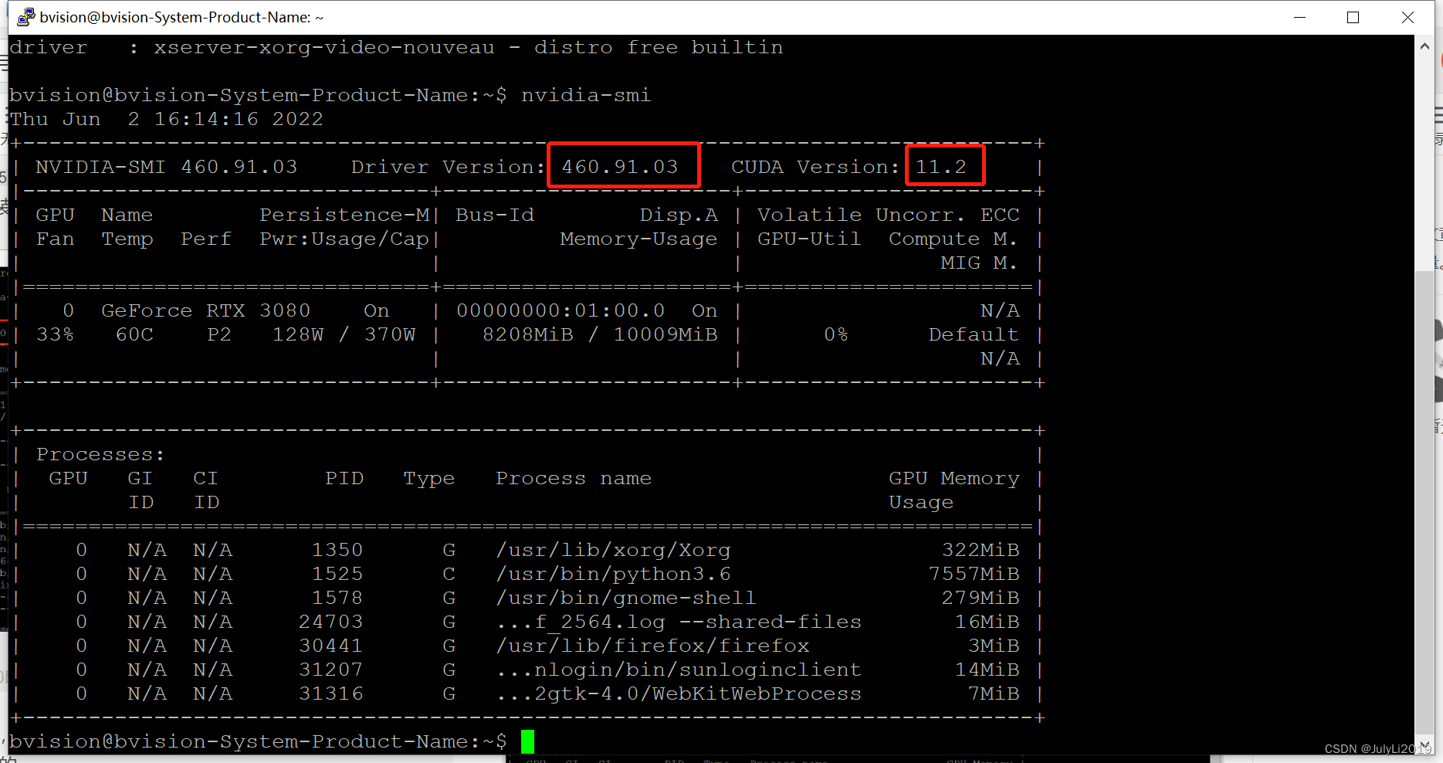
Task: Click the sunloginclient process name
Action: click(x=679, y=670)
